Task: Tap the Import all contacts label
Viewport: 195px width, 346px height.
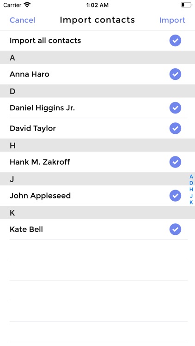Action: (x=45, y=41)
